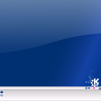The height and width of the screenshot is (101, 101).
Task: Switch to virtual desktop 1 in pager
Action: click(86, 88)
